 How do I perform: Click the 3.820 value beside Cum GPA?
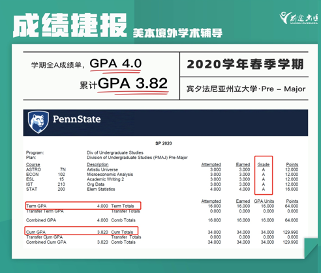click(102, 232)
